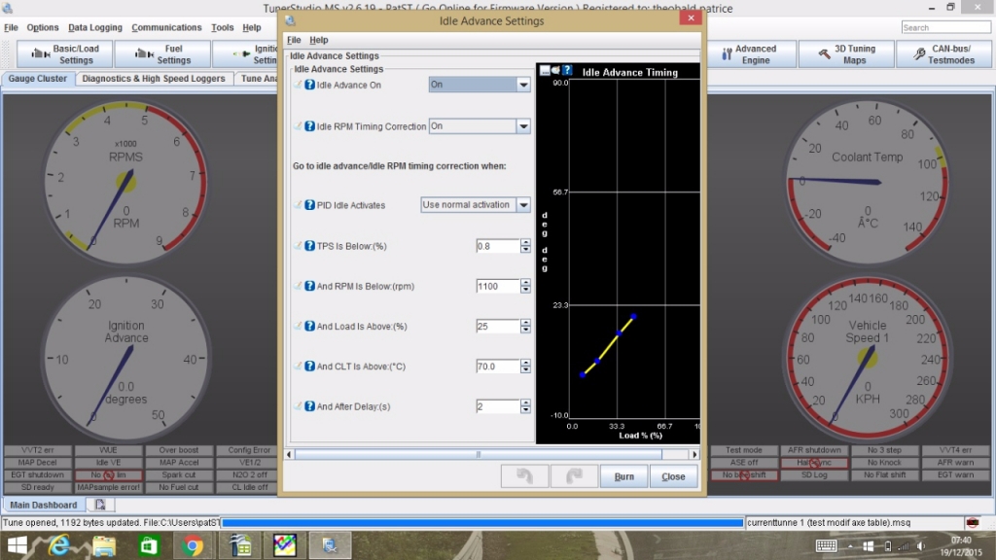The height and width of the screenshot is (560, 996).
Task: Click spinner arrows for And Load Is Above
Action: (x=525, y=327)
